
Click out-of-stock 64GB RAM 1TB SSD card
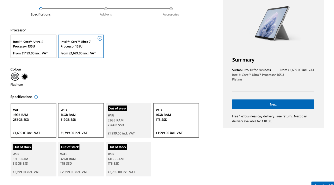tap(128, 159)
